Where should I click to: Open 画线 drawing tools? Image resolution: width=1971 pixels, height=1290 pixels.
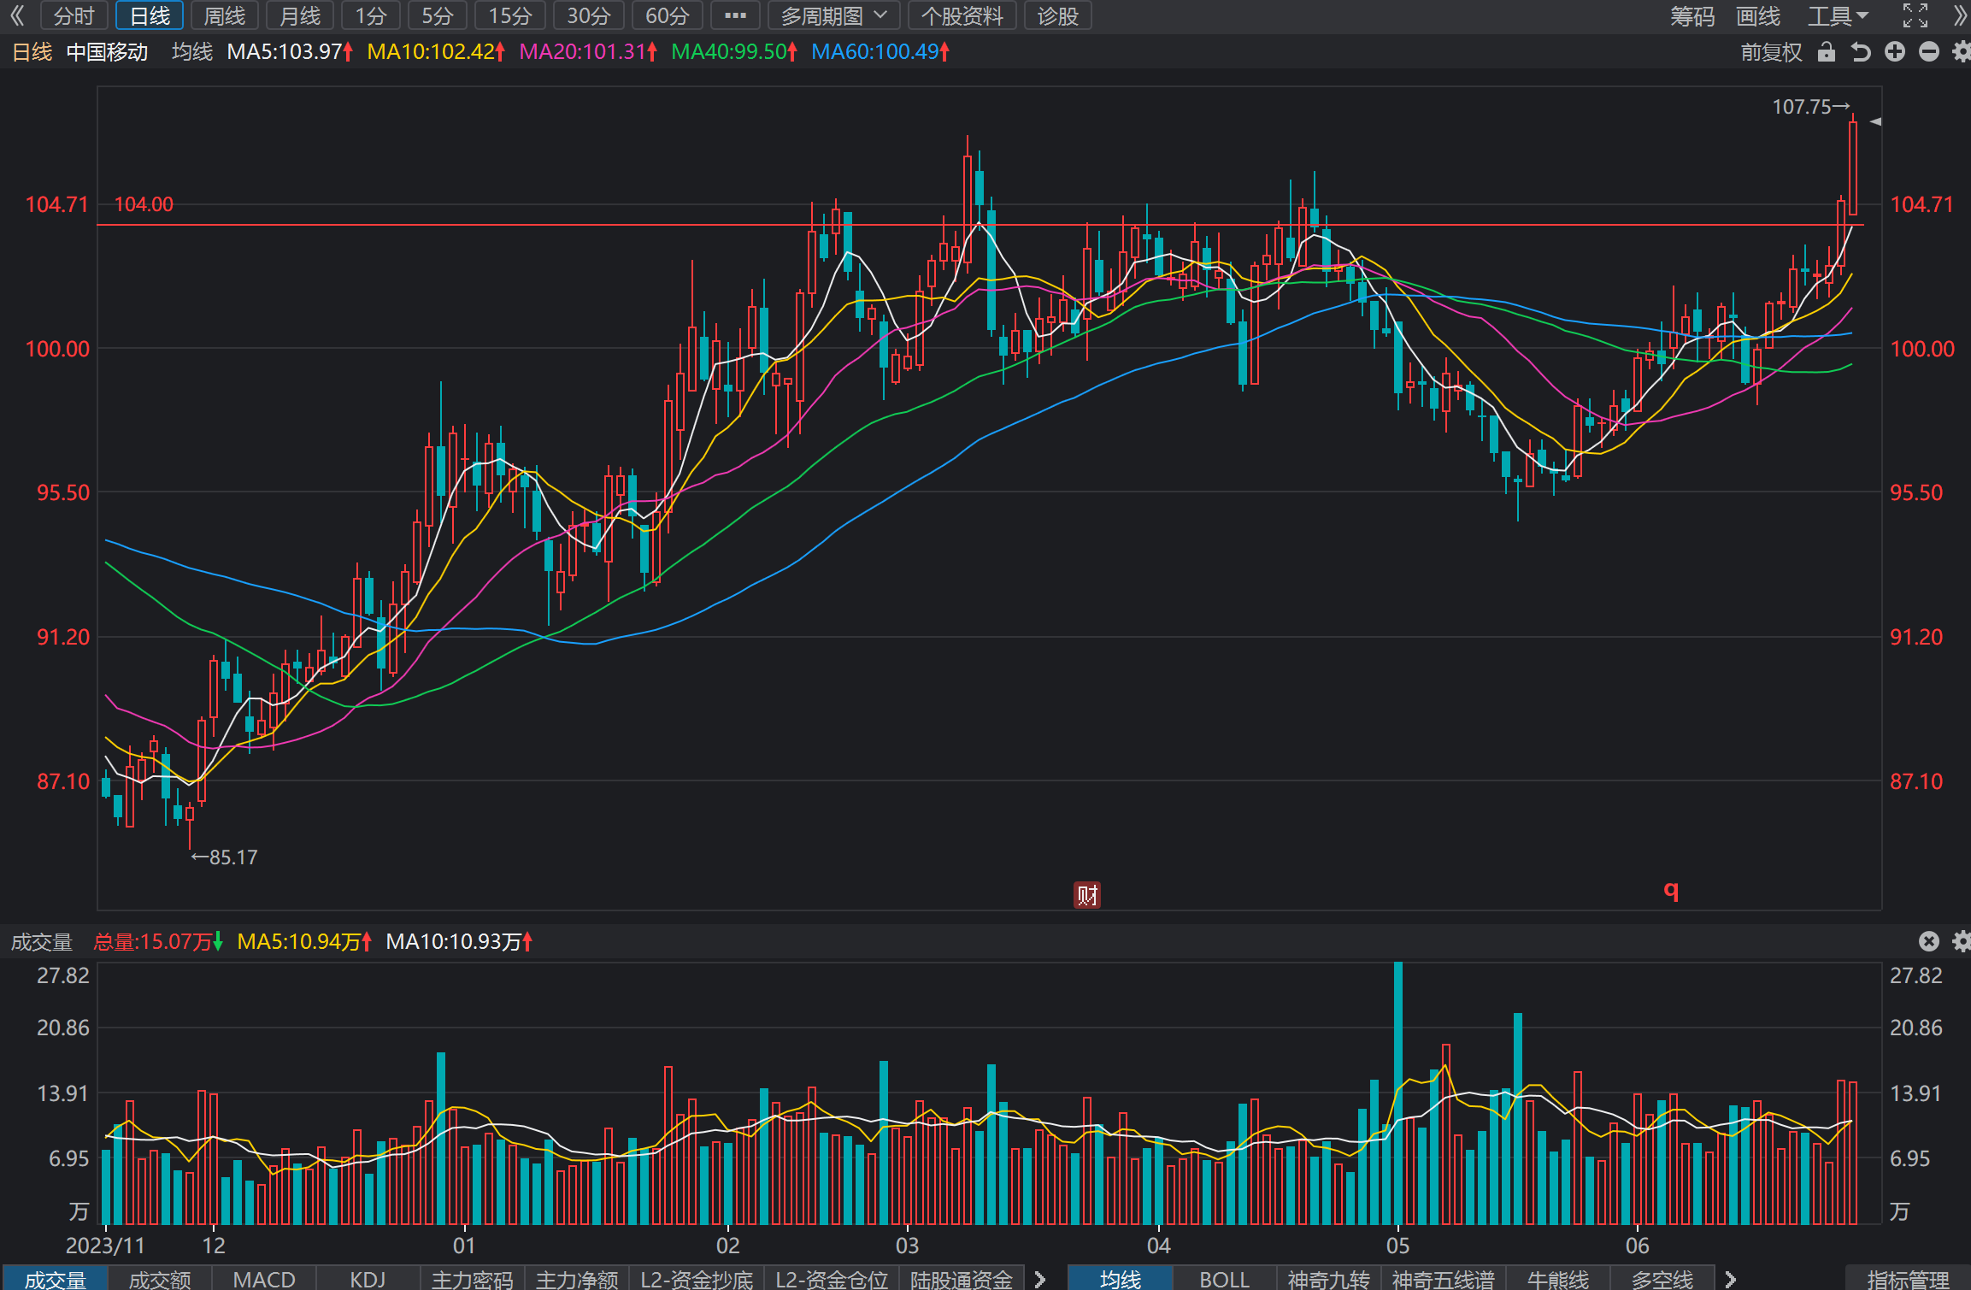click(1758, 15)
